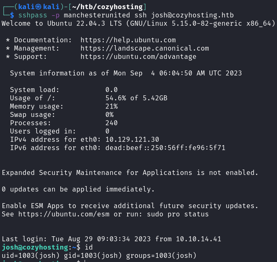
Task: Click the 54.6% of 5.42GB usage value
Action: [x=136, y=98]
